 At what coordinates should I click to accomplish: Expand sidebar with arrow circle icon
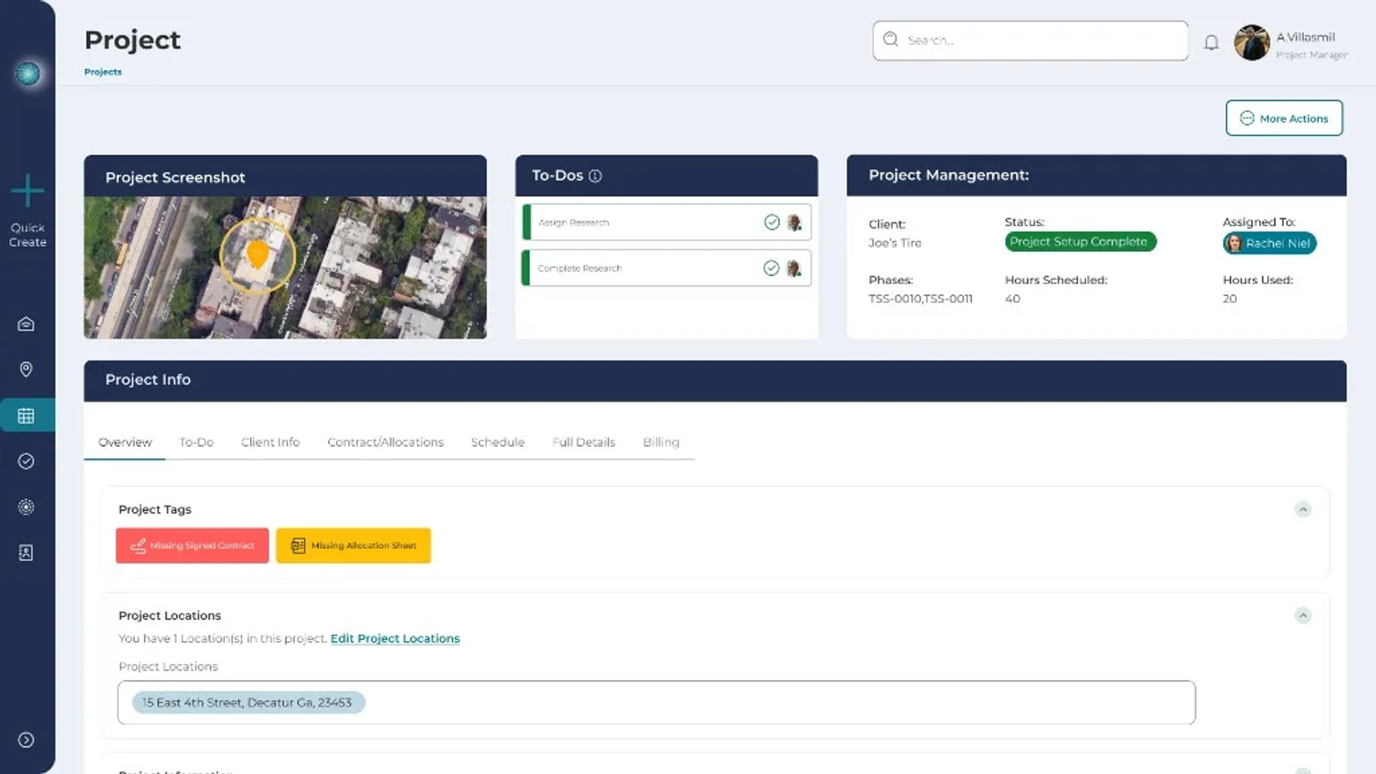(26, 740)
